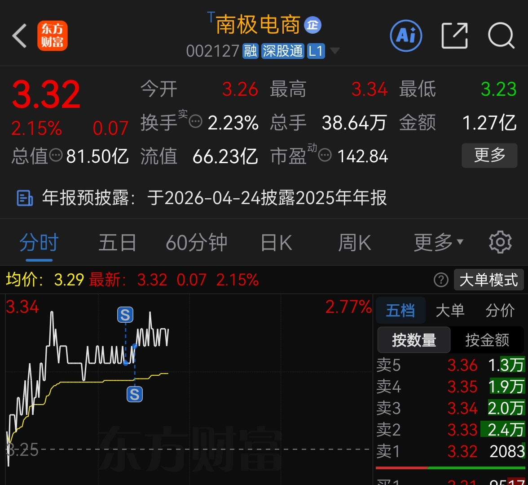Open the Ai assistant icon

(x=406, y=36)
